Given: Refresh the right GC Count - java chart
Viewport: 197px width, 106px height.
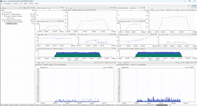Looking at the screenshot, I should tap(192, 34).
